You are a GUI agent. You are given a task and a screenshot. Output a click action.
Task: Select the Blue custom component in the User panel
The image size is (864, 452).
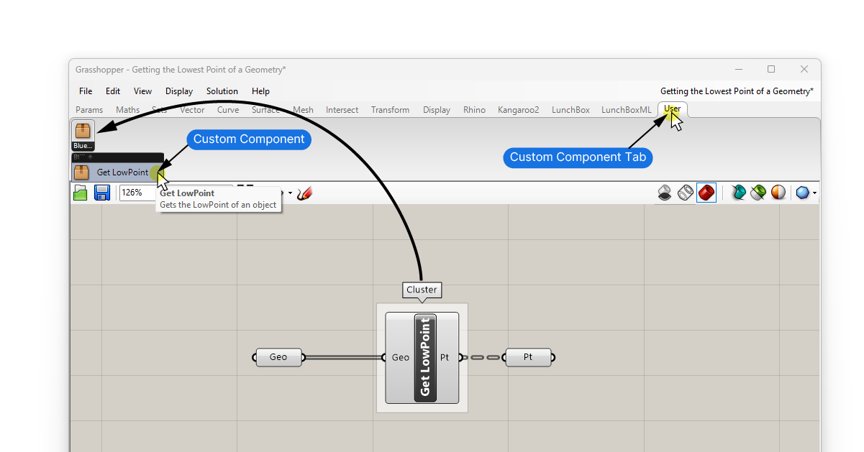click(x=82, y=132)
